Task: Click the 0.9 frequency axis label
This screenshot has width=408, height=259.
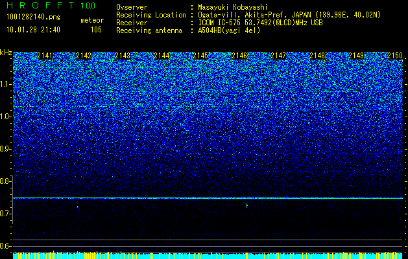Action: tap(5, 149)
